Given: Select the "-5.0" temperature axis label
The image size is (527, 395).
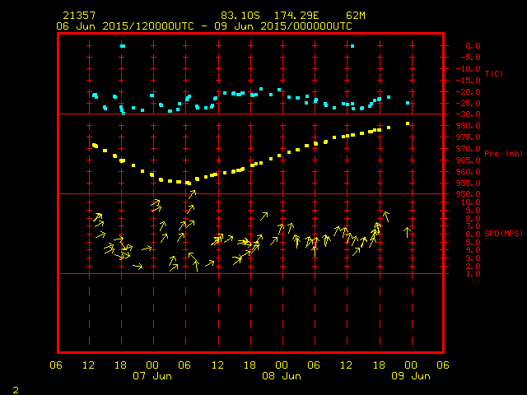Looking at the screenshot, I should pos(470,58).
